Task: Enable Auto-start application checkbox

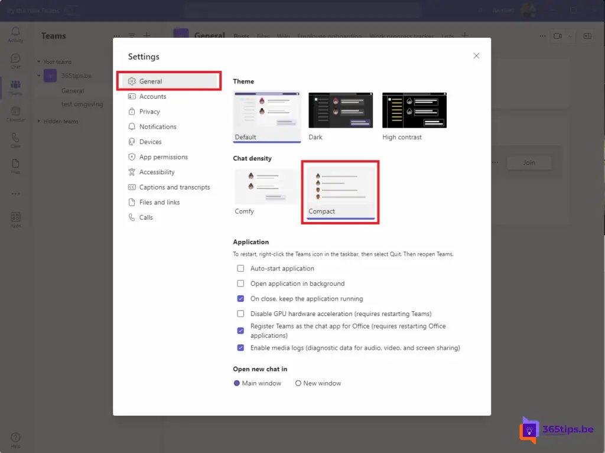Action: [x=241, y=268]
